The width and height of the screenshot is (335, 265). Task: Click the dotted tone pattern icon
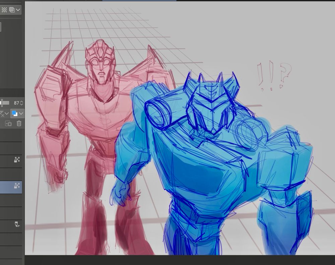(4, 10)
